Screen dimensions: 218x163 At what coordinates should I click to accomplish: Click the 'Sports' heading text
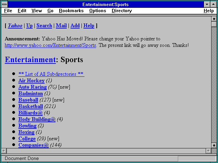(x=72, y=60)
